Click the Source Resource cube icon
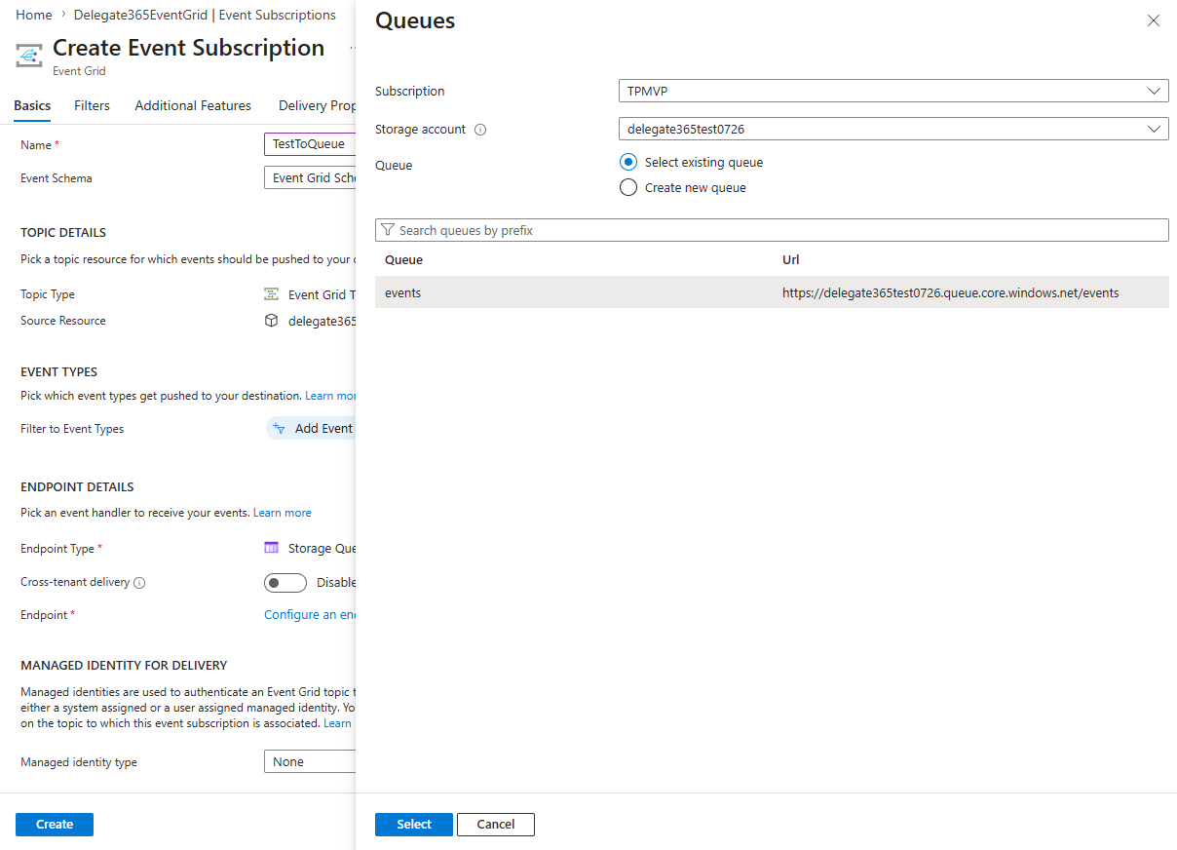The width and height of the screenshot is (1177, 850). point(272,321)
